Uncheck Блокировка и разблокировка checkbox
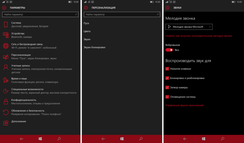Viewport: 244px width, 143px height. pos(167,78)
